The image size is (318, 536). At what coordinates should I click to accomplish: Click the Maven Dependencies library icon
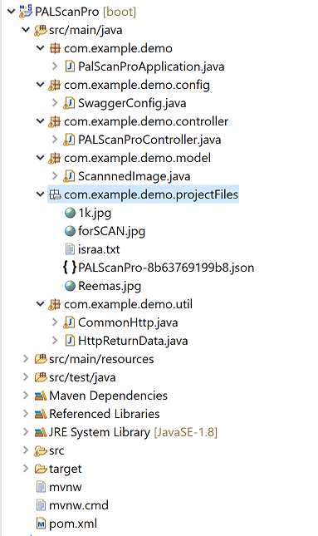41,396
